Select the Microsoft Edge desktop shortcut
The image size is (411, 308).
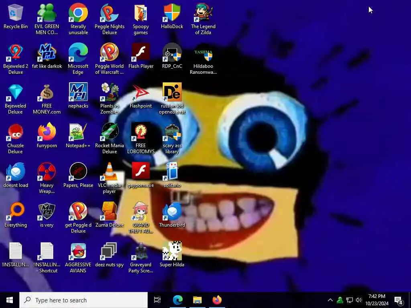click(x=78, y=53)
